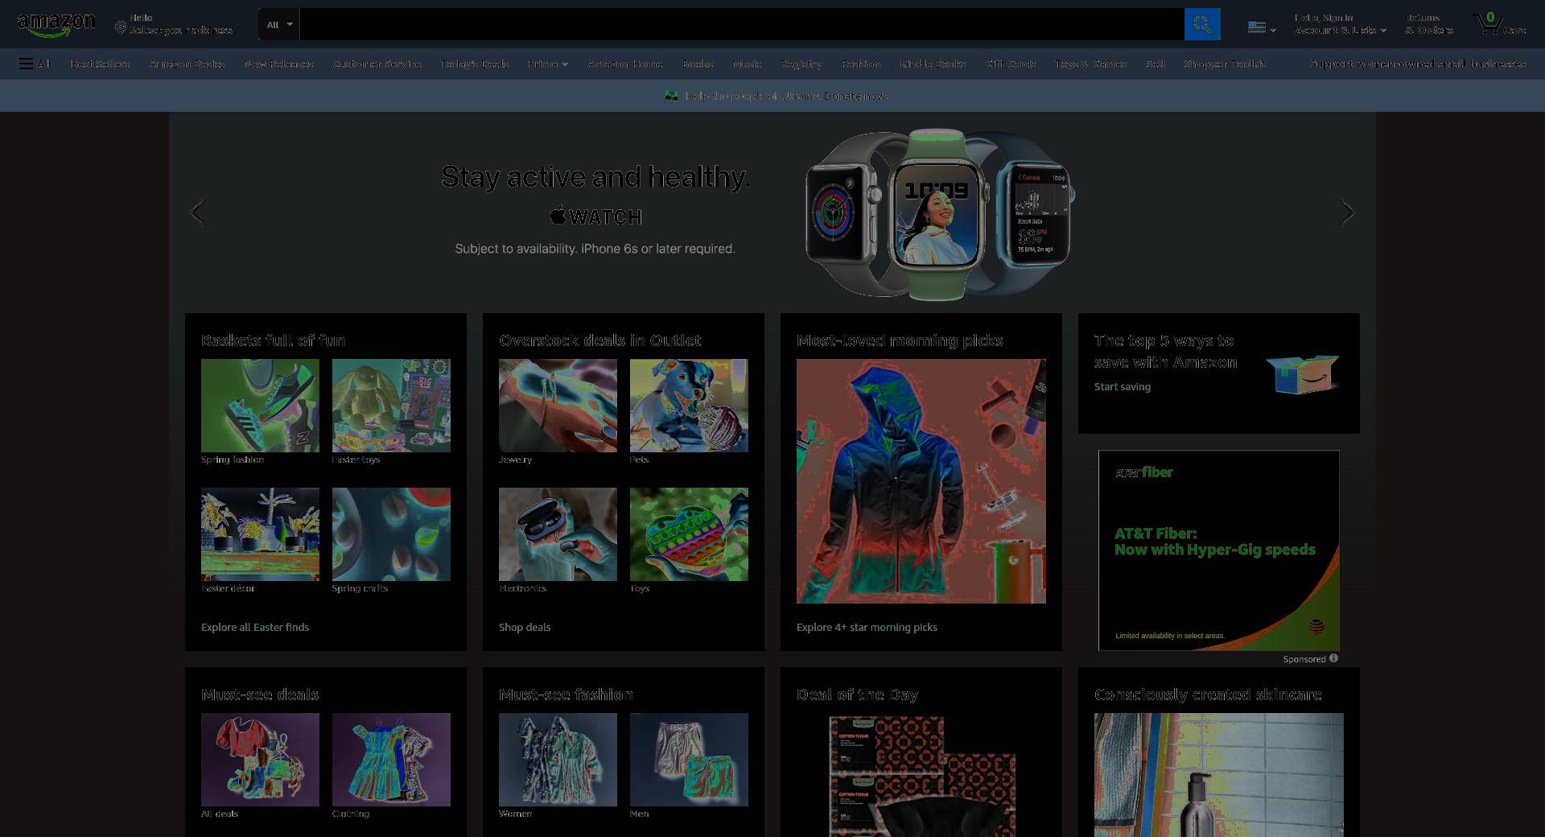
Task: Click the Amazon logo
Action: tap(56, 24)
